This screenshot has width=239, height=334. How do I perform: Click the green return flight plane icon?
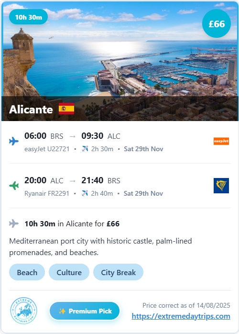(14, 186)
